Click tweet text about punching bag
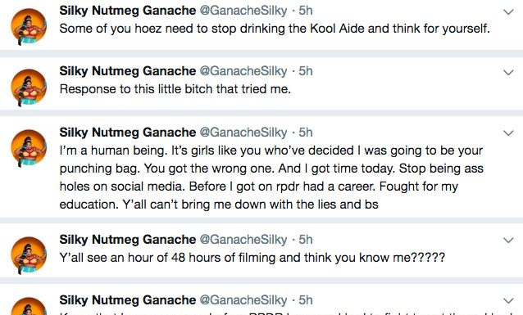 tap(271, 178)
